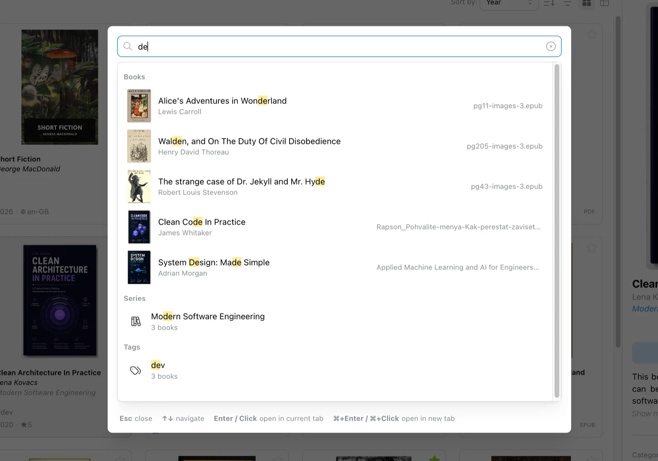Viewport: 658px width, 461px height.
Task: Click Clean Architecture In Practice cover in library
Action: [x=60, y=301]
